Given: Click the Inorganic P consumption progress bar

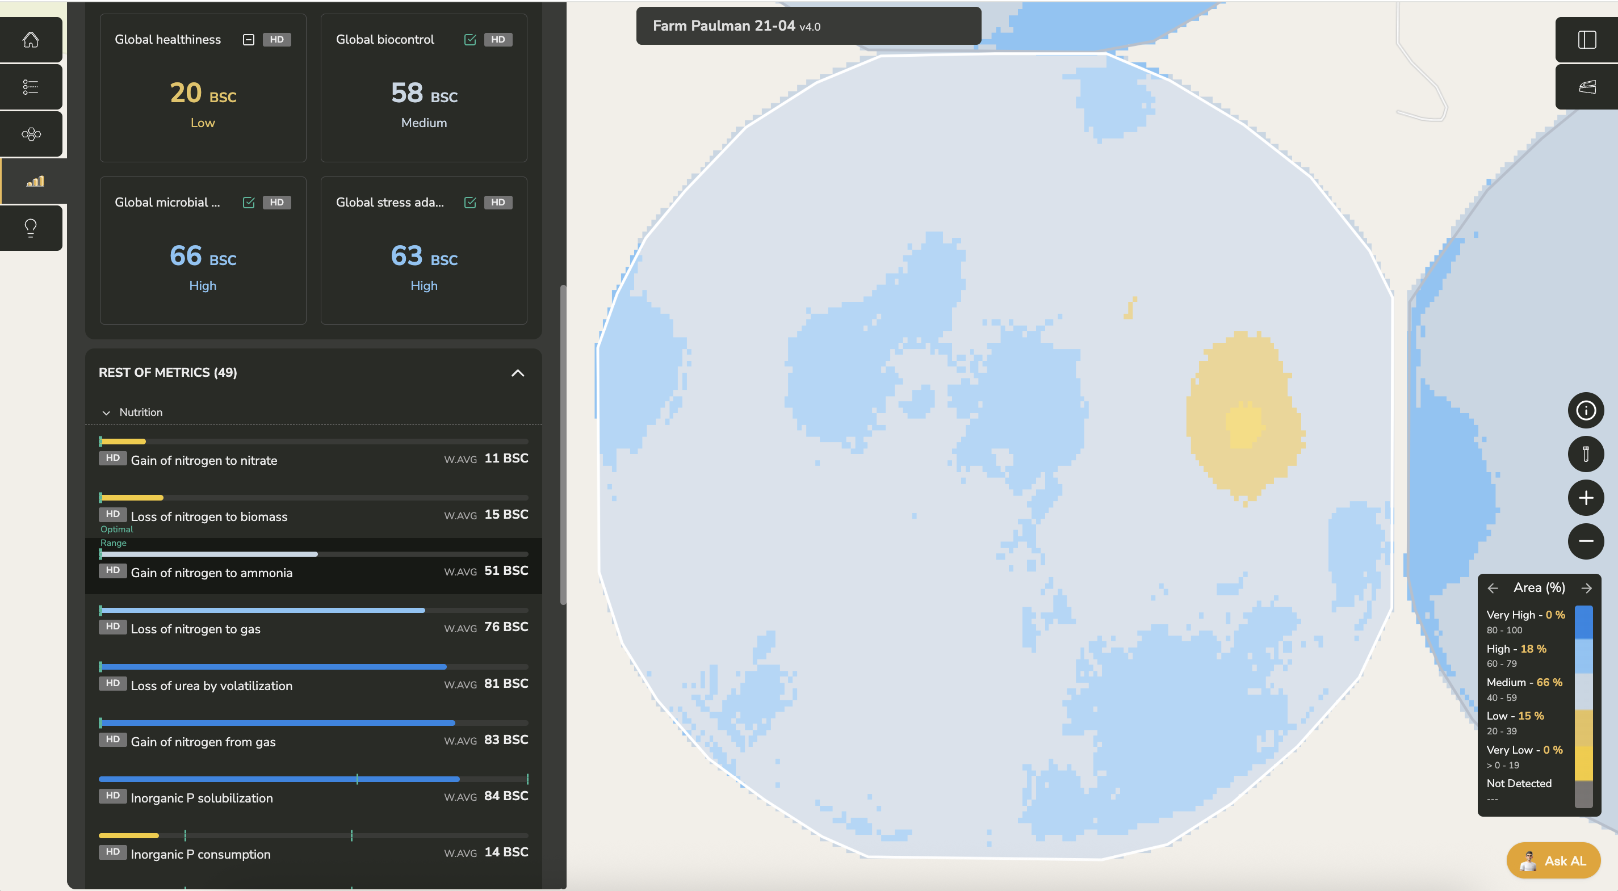Looking at the screenshot, I should tap(313, 836).
